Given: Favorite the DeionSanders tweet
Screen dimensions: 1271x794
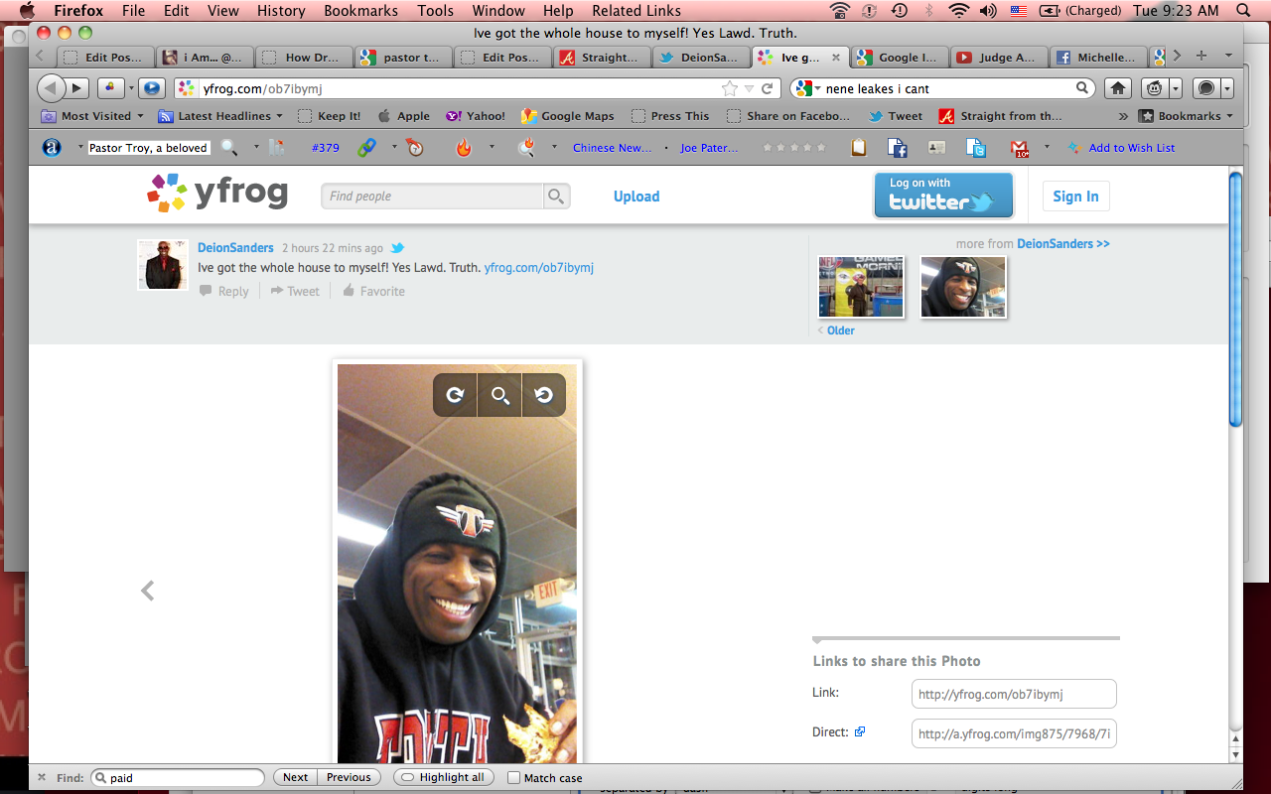Looking at the screenshot, I should point(373,291).
